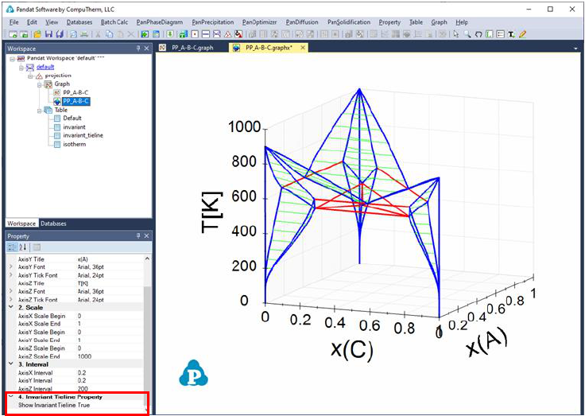Click the Print icon in the toolbar
This screenshot has height=416, width=585.
click(84, 34)
